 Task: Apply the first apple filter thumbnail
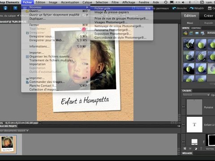189,44
